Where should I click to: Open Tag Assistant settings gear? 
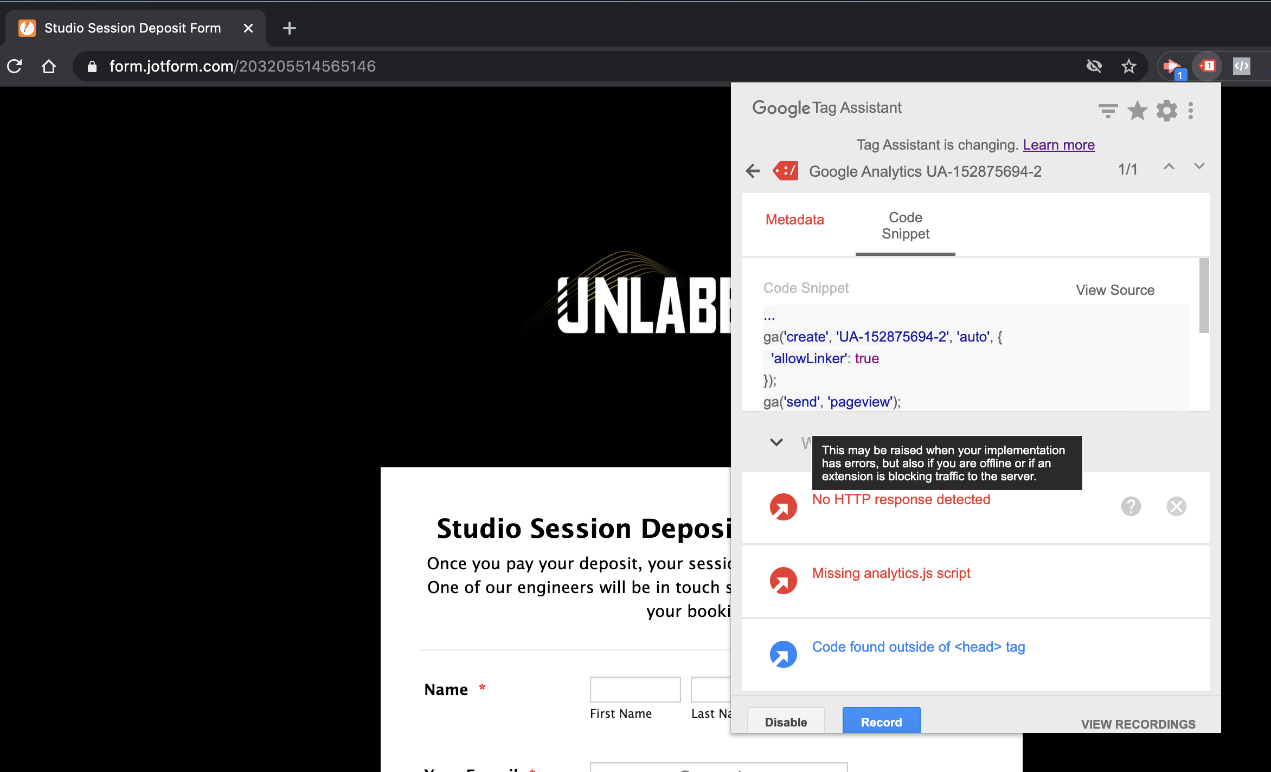pyautogui.click(x=1166, y=111)
